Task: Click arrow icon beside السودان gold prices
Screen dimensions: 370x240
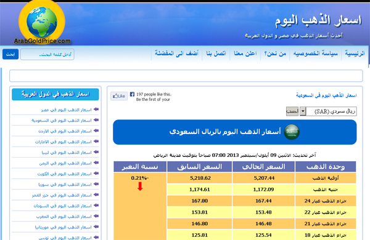Action: 96,206
